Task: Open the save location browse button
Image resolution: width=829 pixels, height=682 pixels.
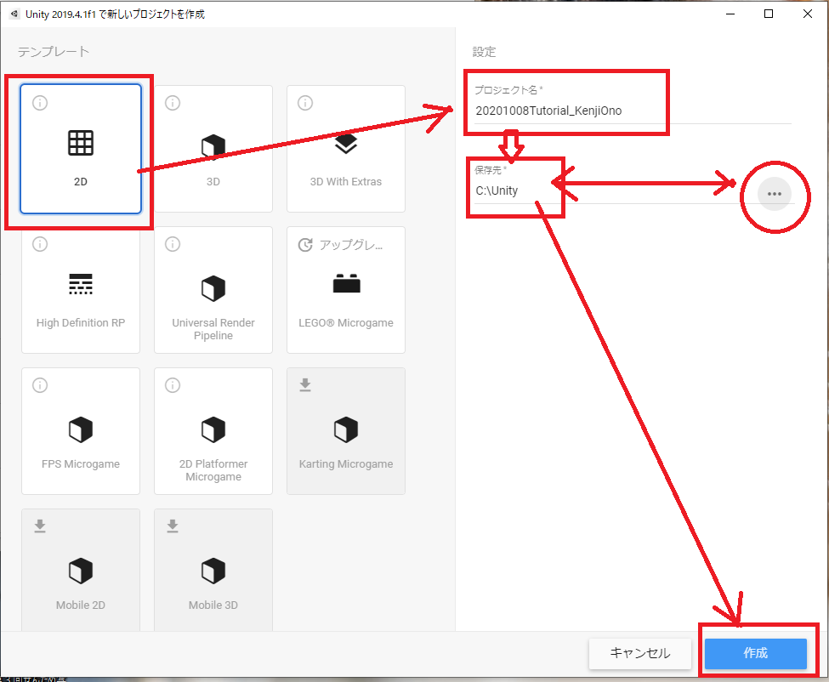Action: coord(774,194)
